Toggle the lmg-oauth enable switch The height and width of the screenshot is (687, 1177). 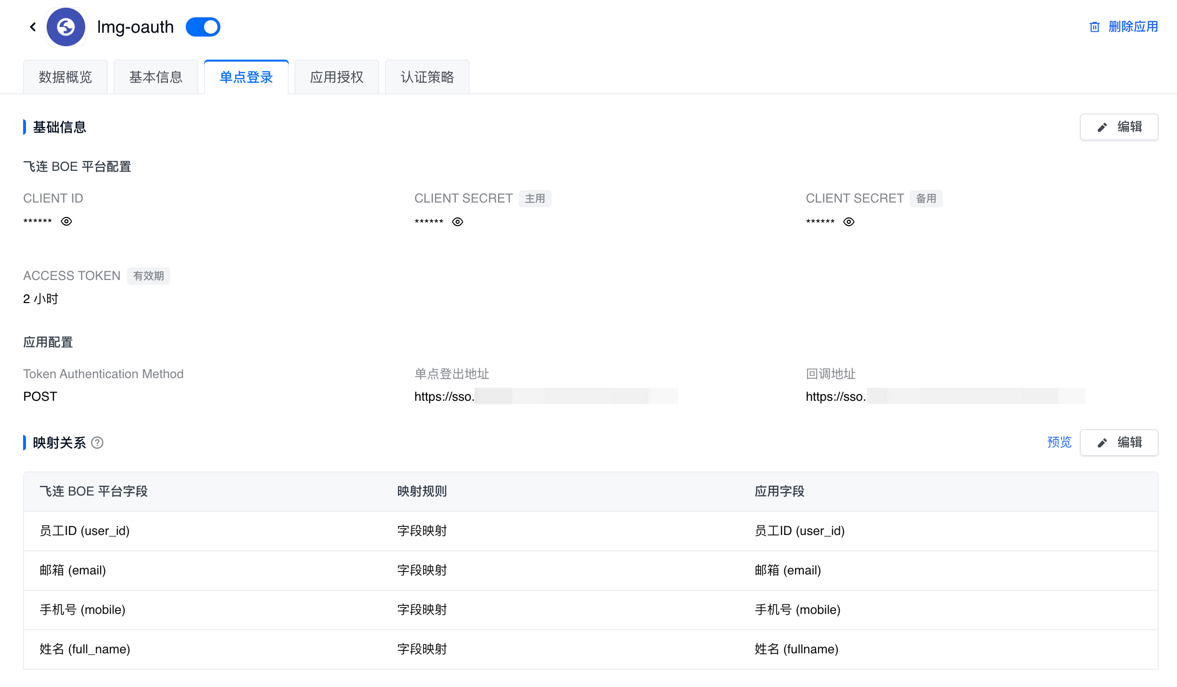click(x=203, y=27)
